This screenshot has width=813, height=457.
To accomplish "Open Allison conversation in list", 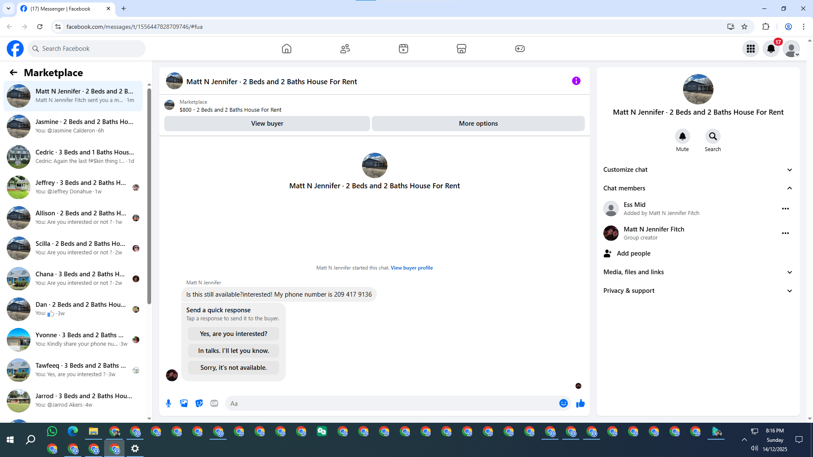I will click(73, 218).
